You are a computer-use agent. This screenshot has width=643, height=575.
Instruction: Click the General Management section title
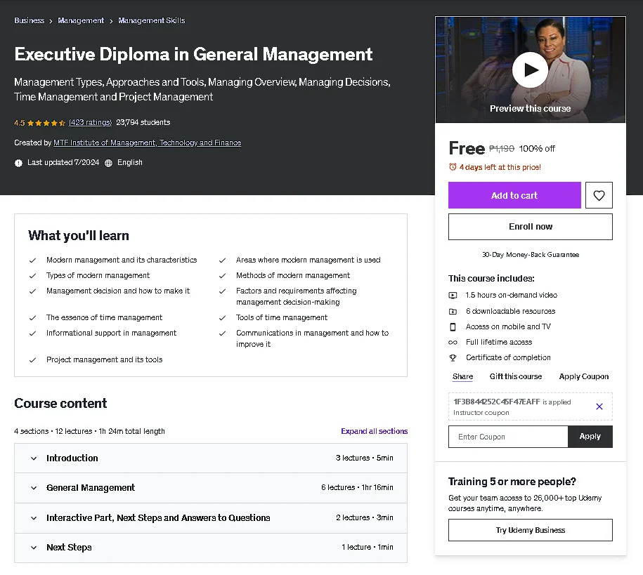click(x=91, y=488)
